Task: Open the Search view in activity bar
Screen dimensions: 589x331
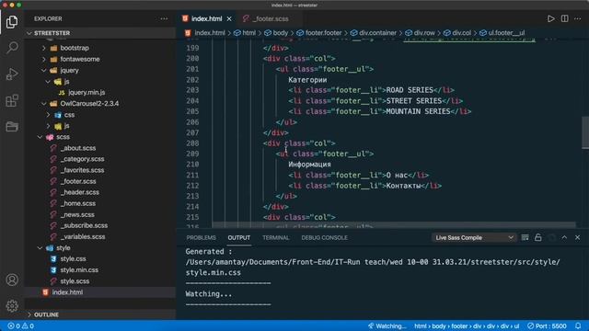Action: tap(12, 48)
